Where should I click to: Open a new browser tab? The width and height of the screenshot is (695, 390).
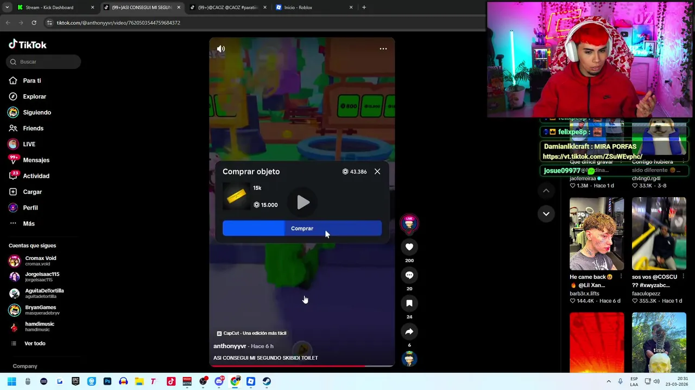(x=364, y=8)
